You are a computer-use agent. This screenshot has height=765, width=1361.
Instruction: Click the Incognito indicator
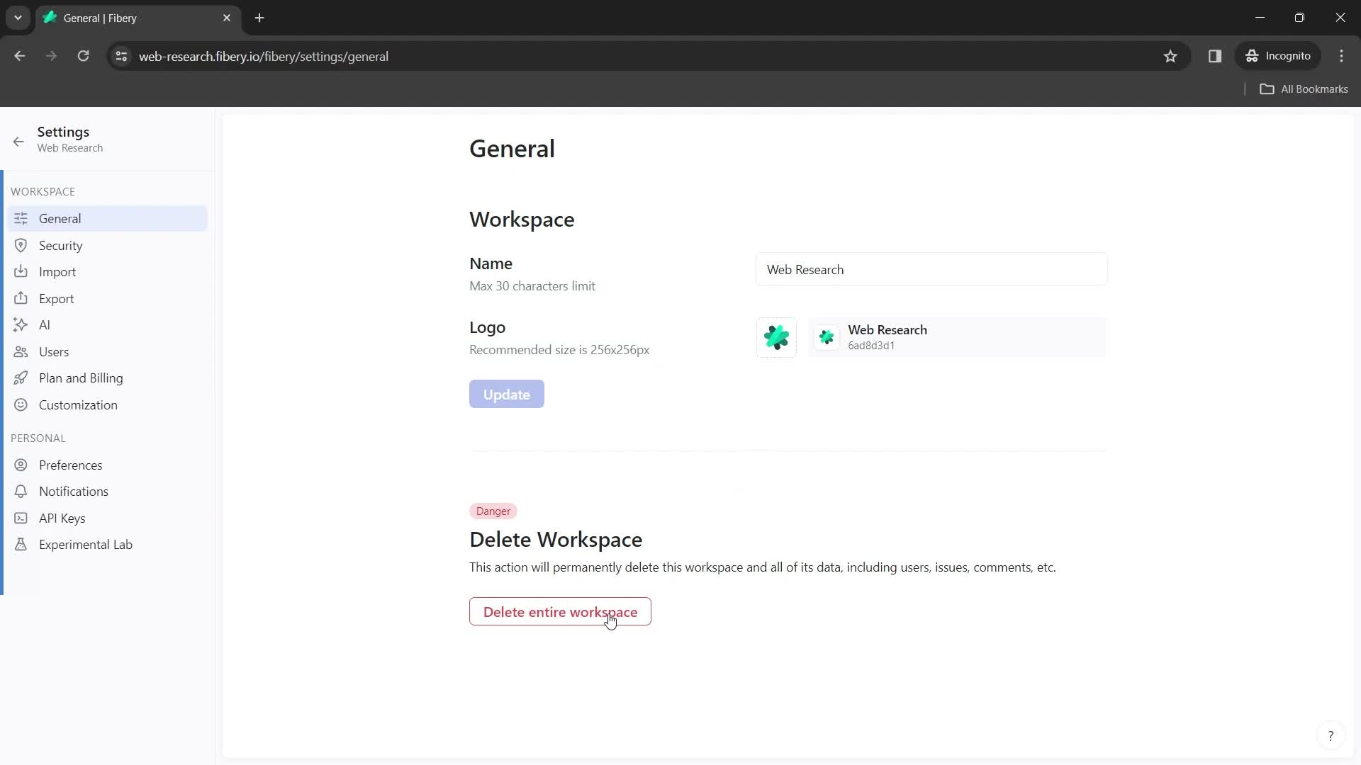coord(1278,56)
